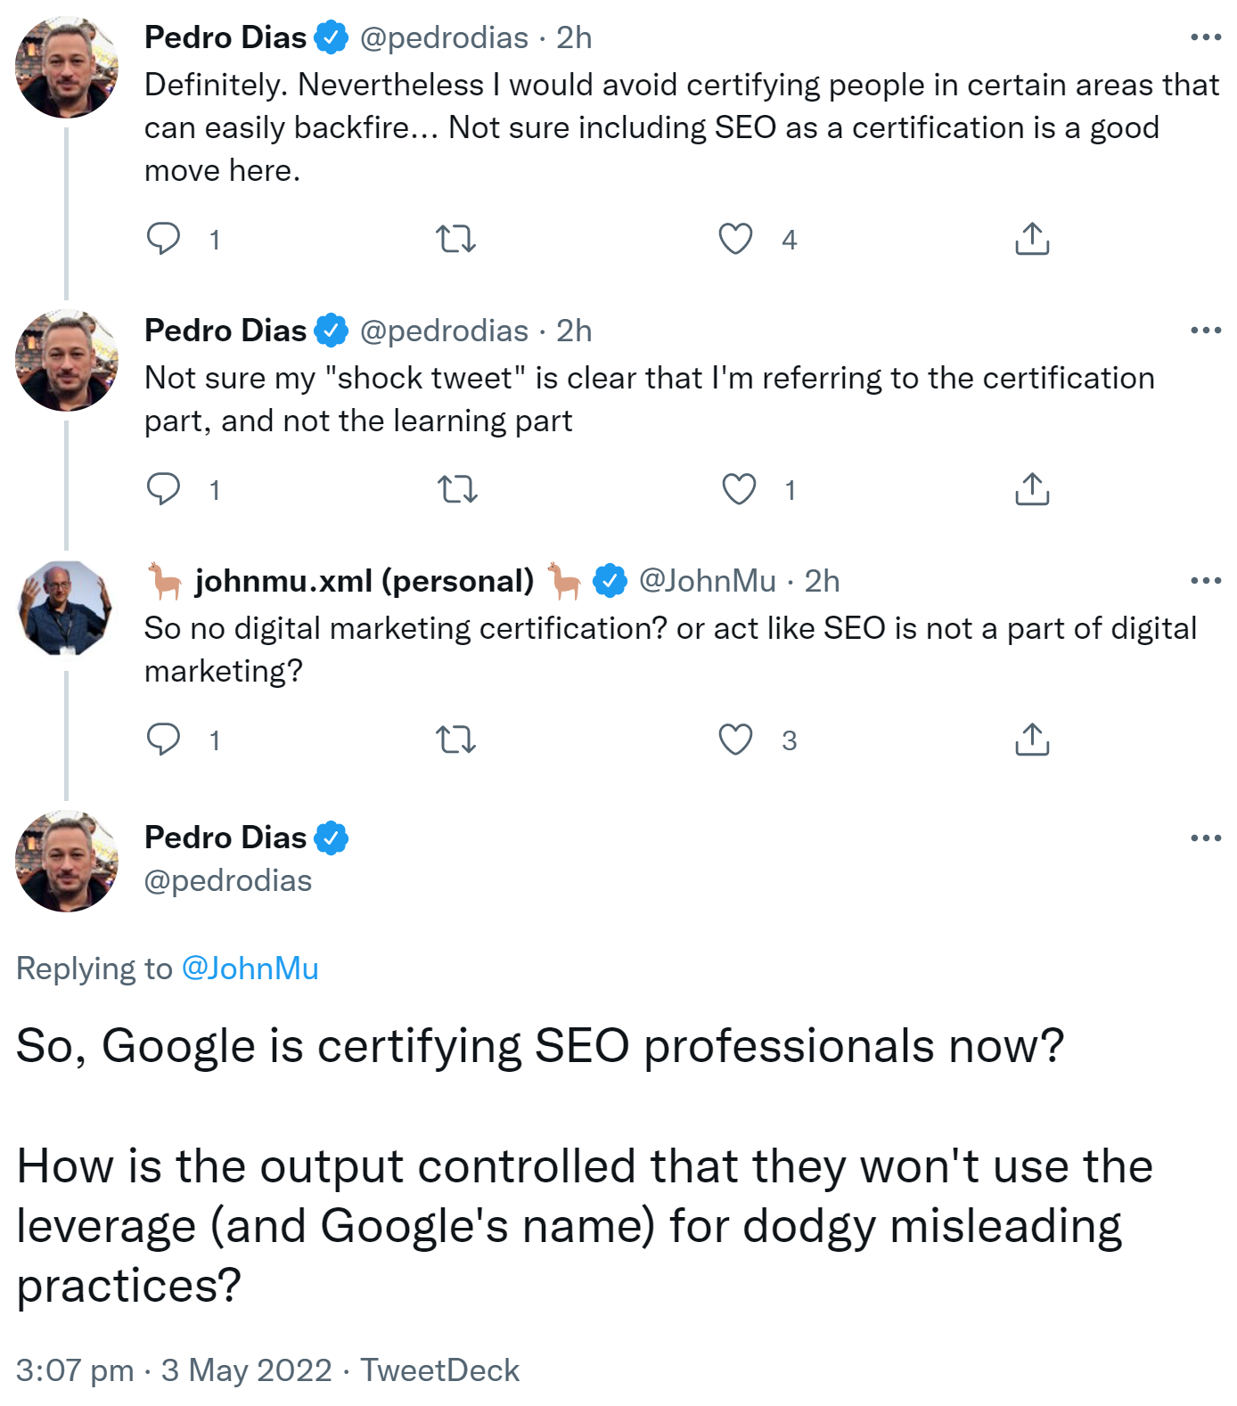Viewport: 1237px width, 1406px height.
Task: Like Pedro's "shock tweet" clarification
Action: coord(736,488)
